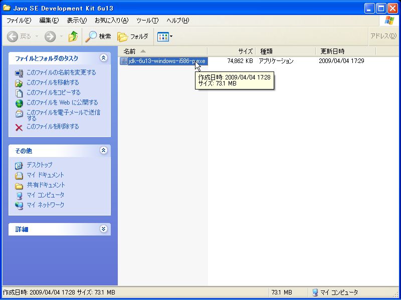This screenshot has width=401, height=300.
Task: Click このファイルを Web に公開する link
Action: (62, 102)
